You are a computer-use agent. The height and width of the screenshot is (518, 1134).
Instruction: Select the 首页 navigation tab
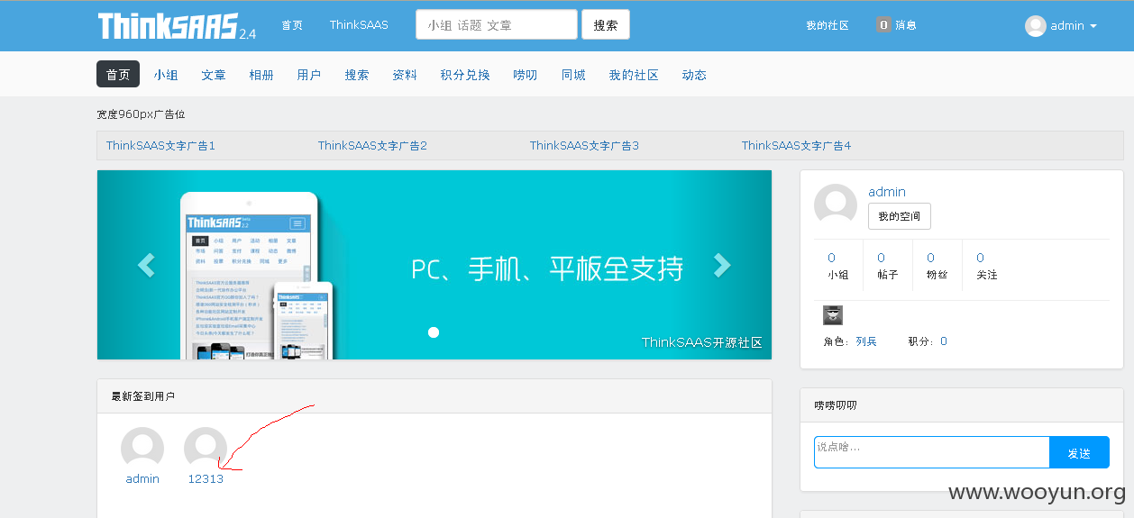pyautogui.click(x=118, y=74)
